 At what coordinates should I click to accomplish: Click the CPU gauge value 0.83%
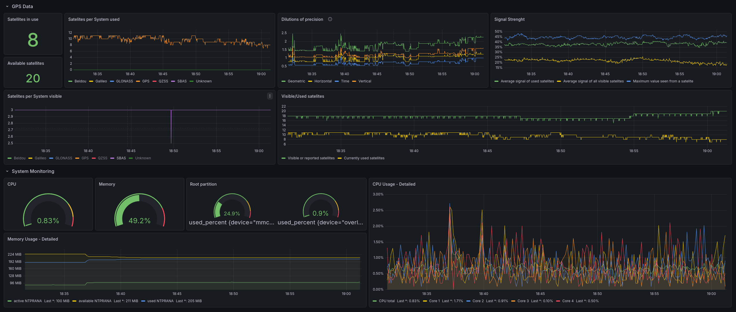pos(48,221)
